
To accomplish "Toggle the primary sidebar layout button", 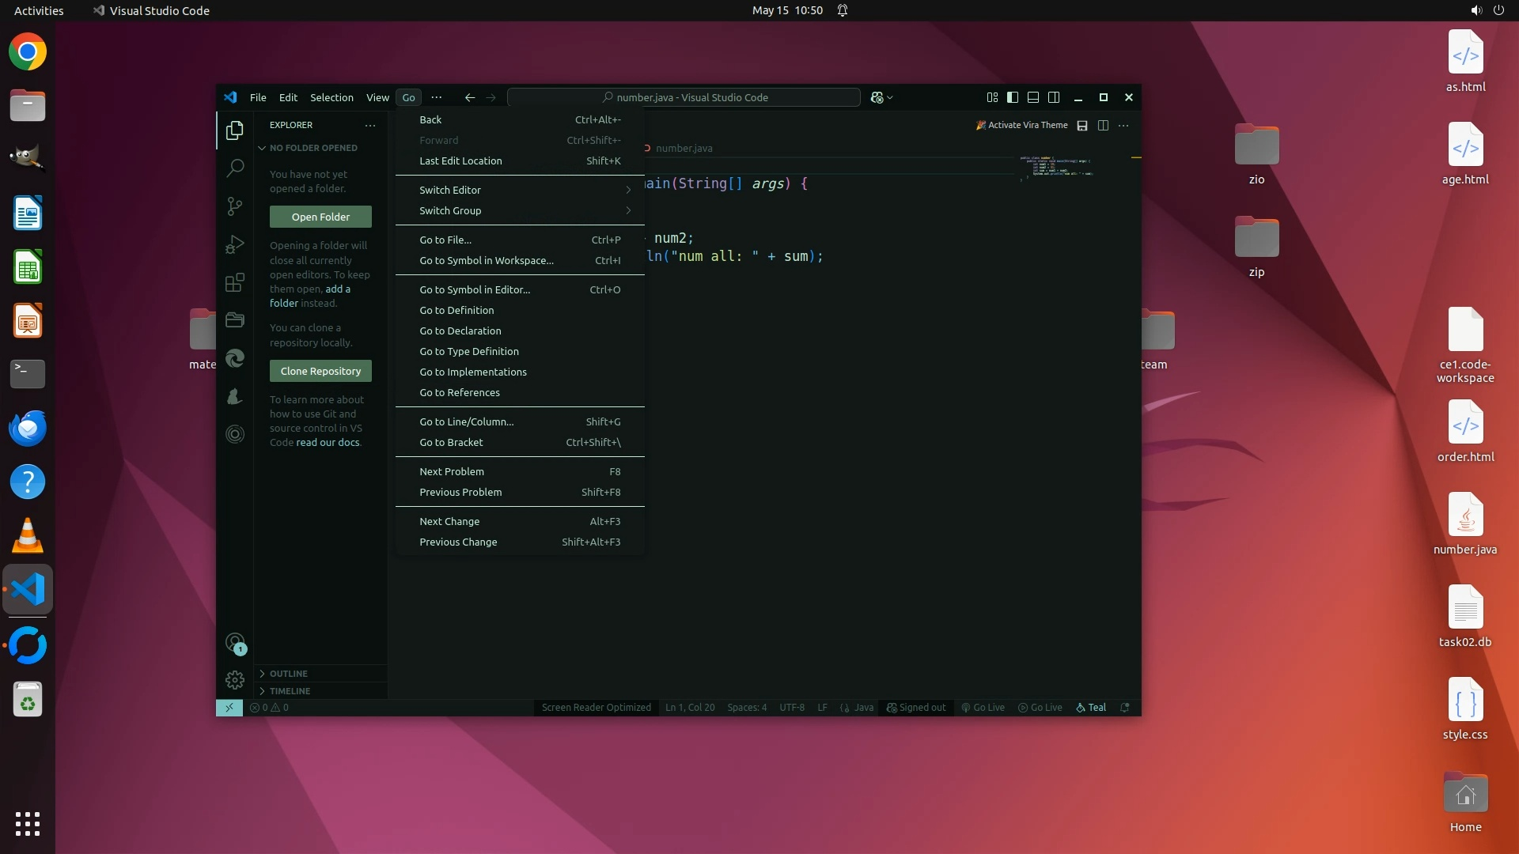I will [x=1013, y=97].
